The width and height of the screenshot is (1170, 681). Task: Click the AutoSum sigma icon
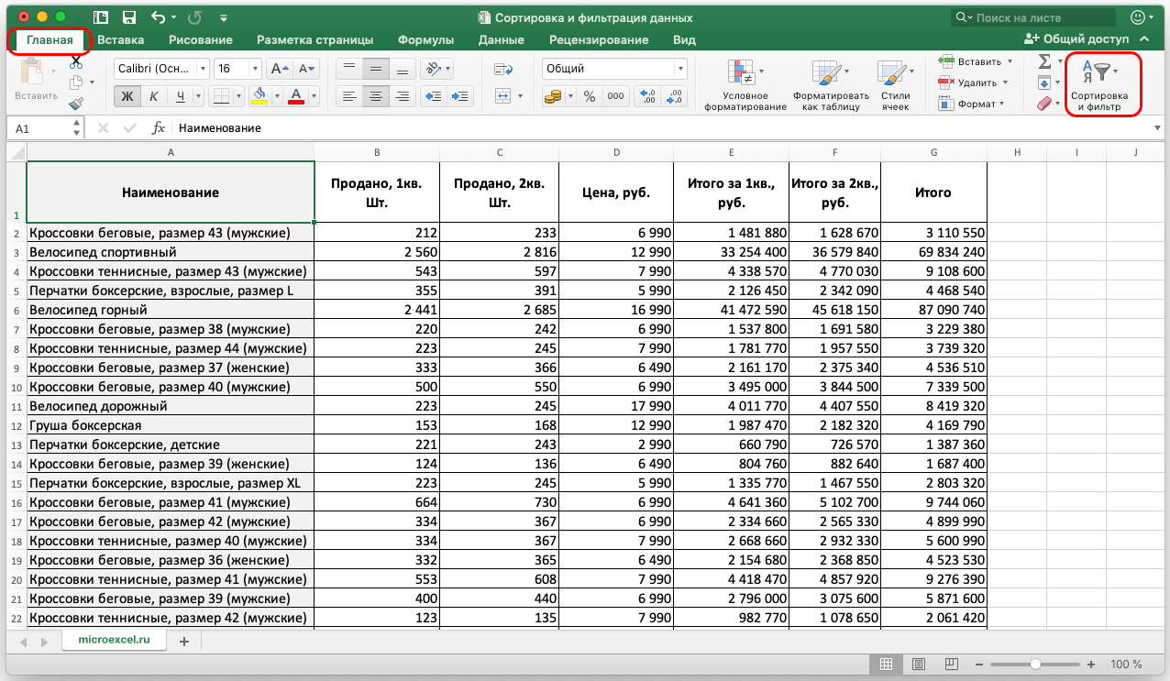pyautogui.click(x=1044, y=61)
